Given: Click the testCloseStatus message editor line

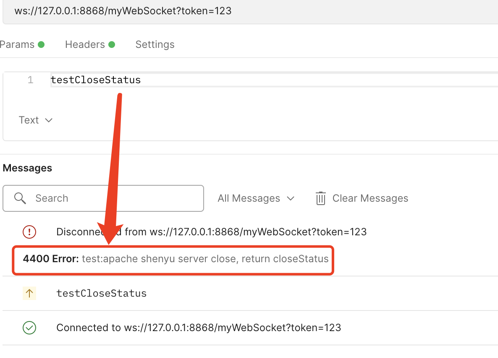Looking at the screenshot, I should click(274, 80).
